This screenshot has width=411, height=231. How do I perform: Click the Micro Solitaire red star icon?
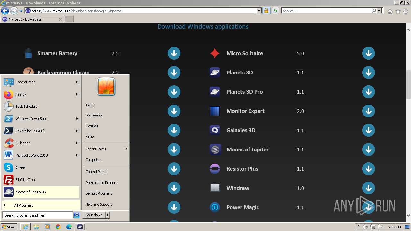point(215,53)
